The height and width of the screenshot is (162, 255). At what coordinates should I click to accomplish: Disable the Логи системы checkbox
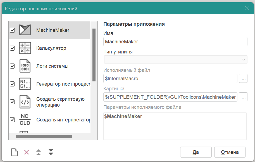point(12,66)
